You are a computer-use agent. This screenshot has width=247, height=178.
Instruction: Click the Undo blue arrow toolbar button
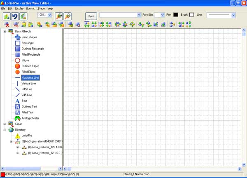(15, 16)
